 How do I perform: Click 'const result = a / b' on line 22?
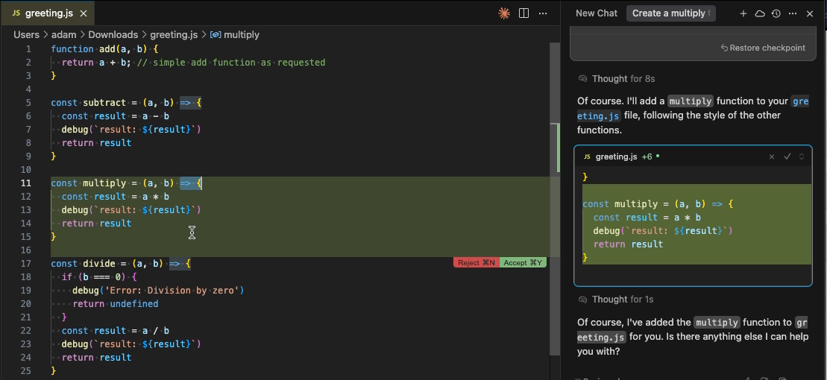pos(115,331)
